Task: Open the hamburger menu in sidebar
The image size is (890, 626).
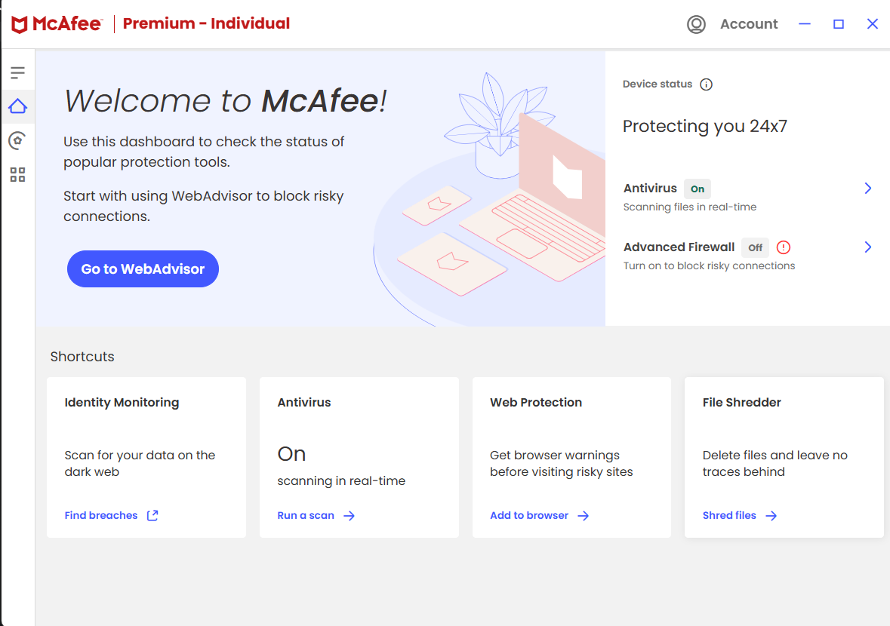Action: tap(17, 72)
